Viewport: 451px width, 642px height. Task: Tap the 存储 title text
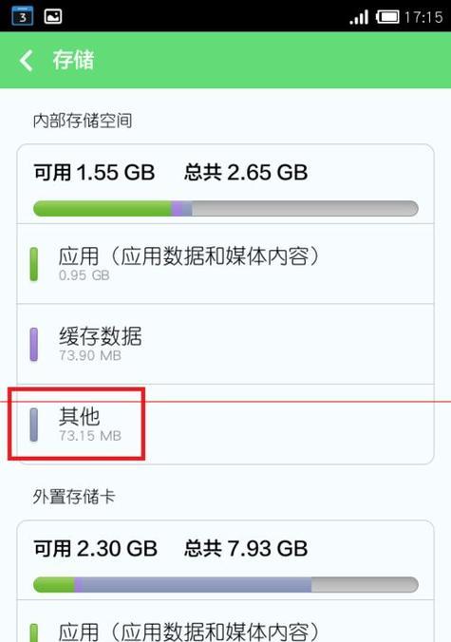coord(73,60)
